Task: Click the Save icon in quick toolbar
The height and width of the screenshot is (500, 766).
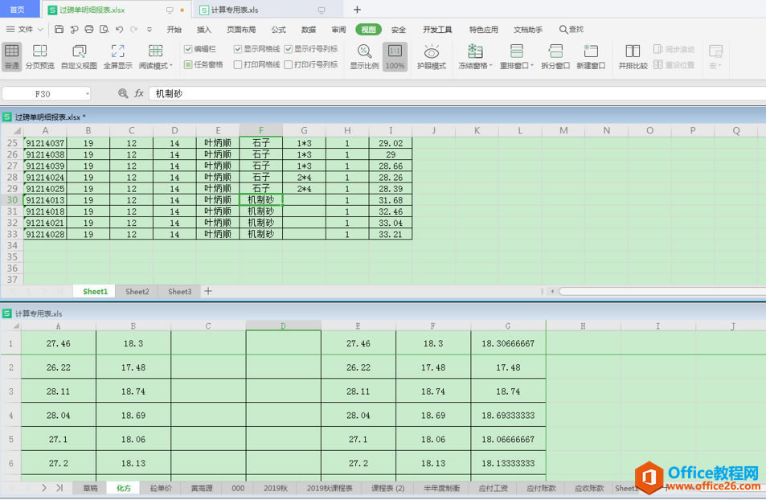Action: point(59,29)
